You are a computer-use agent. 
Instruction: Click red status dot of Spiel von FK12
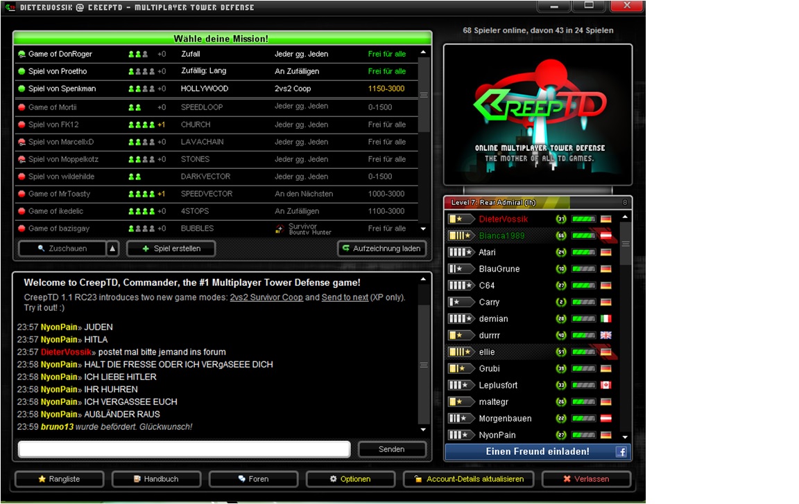pos(22,125)
